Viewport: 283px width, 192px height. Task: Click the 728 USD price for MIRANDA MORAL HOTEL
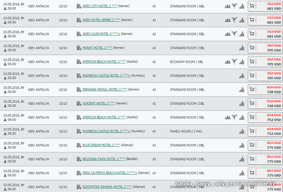(x=274, y=92)
